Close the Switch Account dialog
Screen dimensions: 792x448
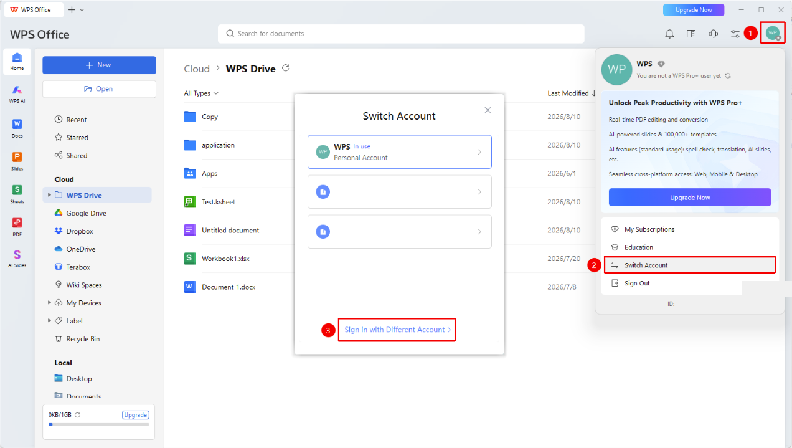pyautogui.click(x=488, y=110)
